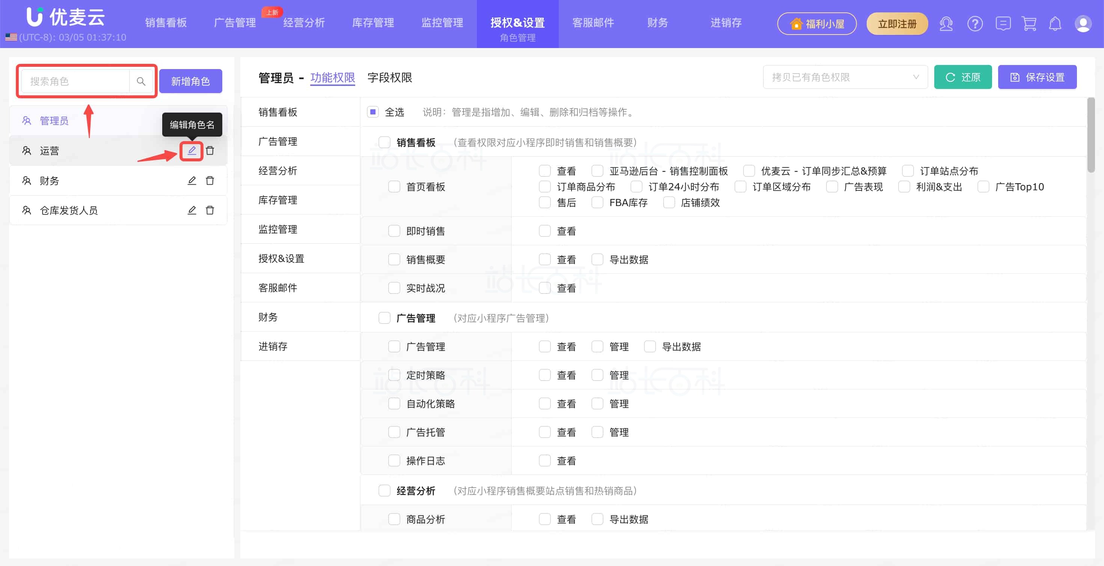Select 库存管理 in the permission category list
The image size is (1104, 566).
tap(278, 200)
